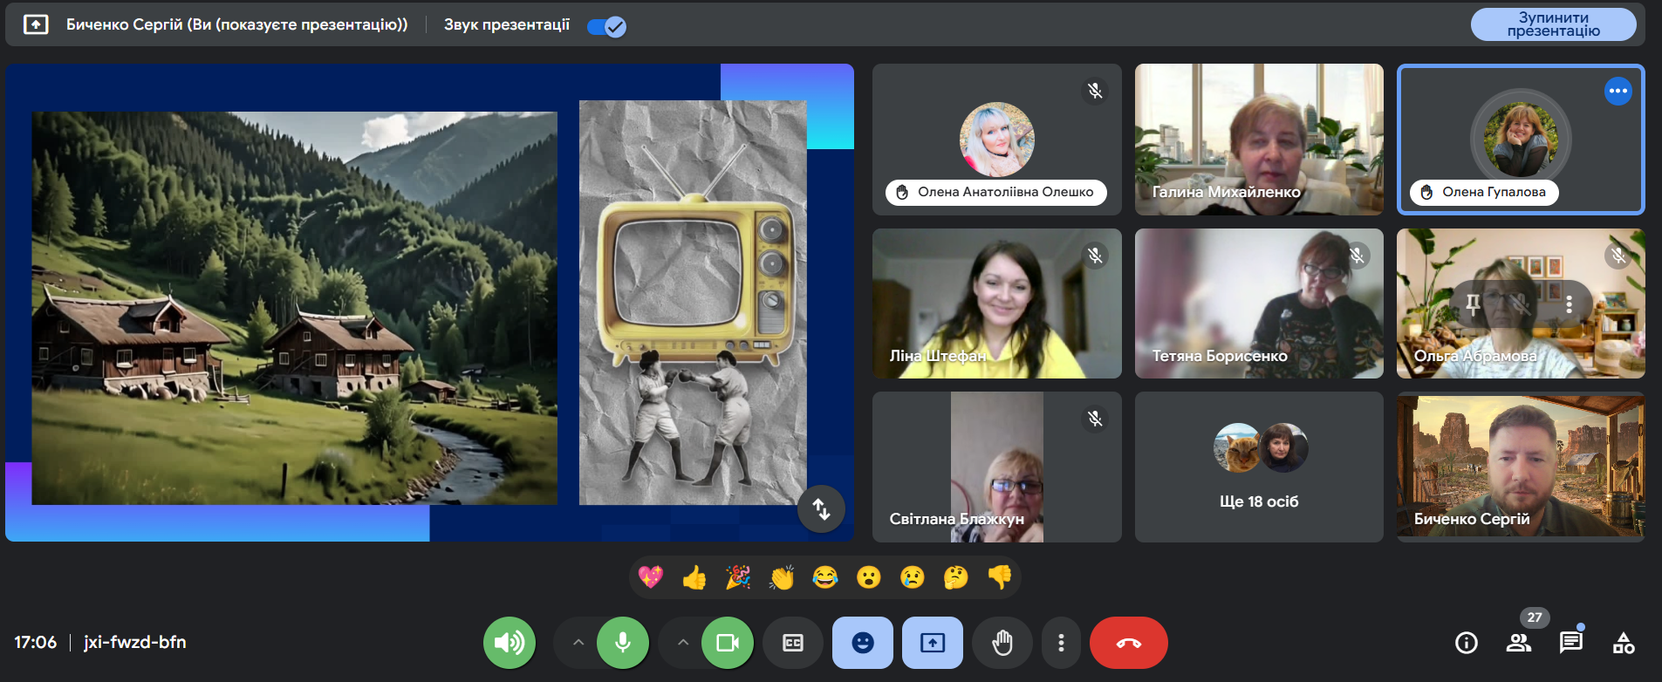Send the thumbs up emoji reaction
Screen dimensions: 1662x682
[694, 577]
